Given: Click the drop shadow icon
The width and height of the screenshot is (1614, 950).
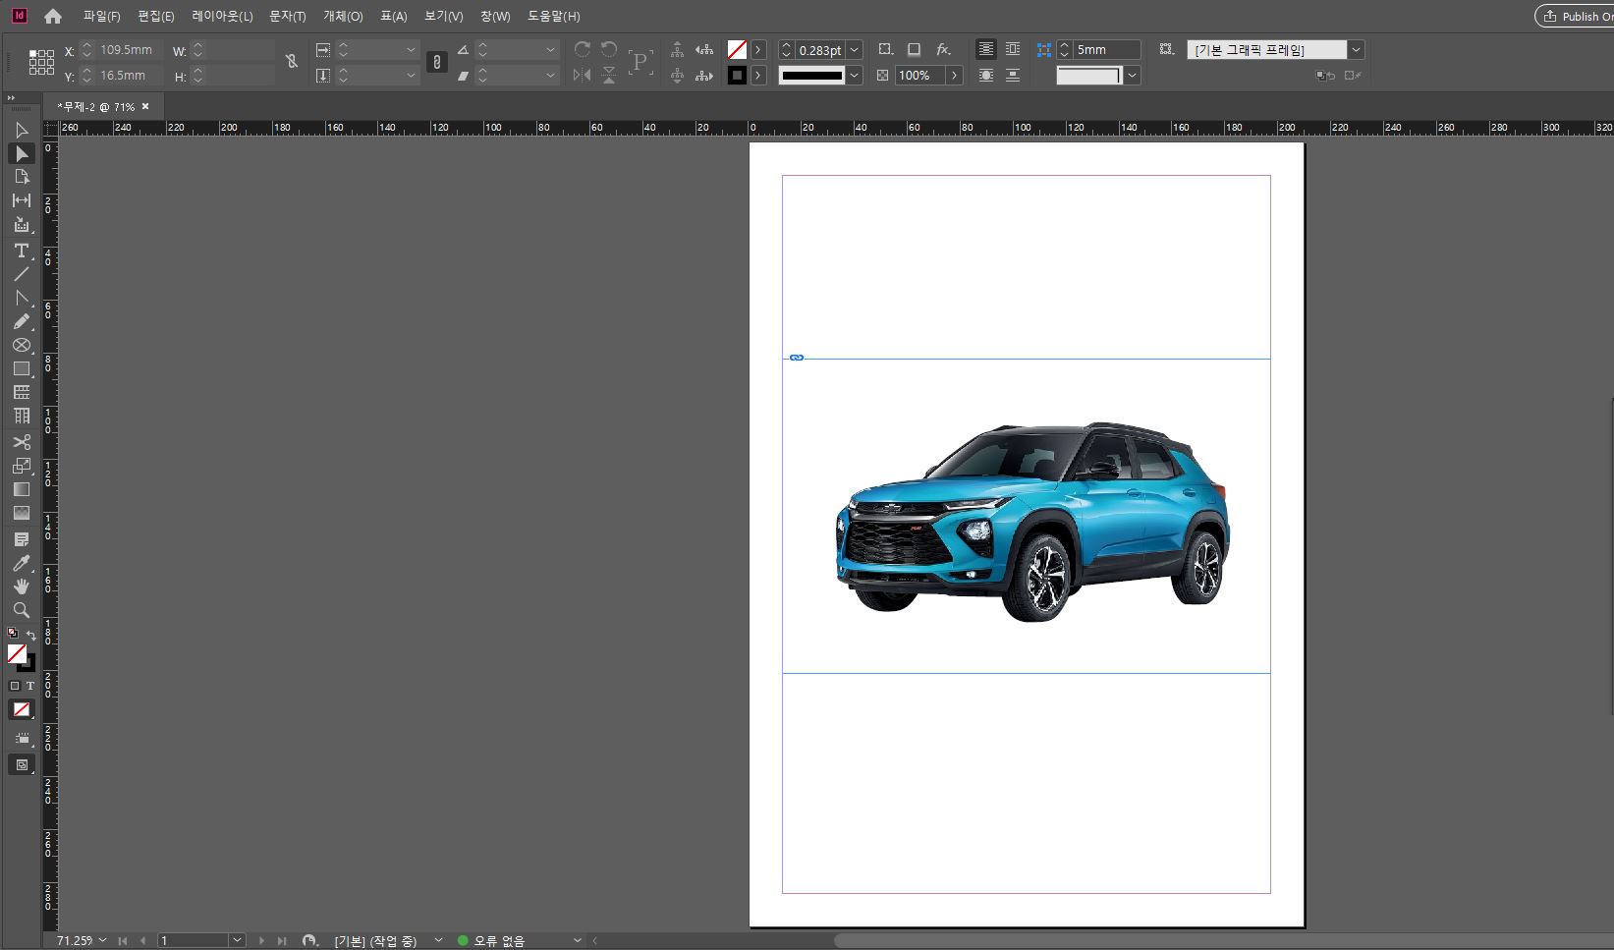Looking at the screenshot, I should 915,49.
